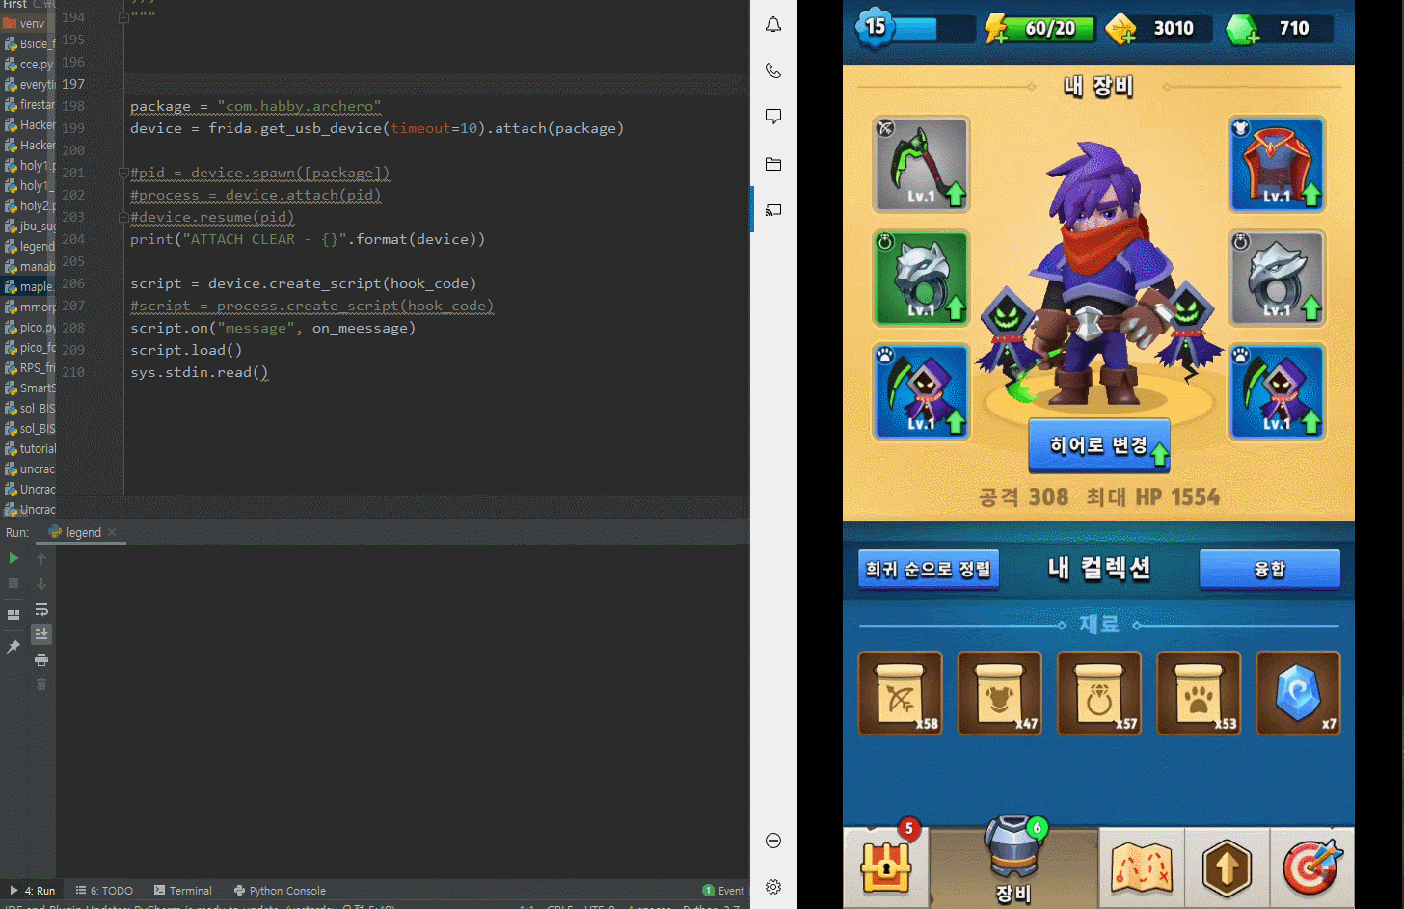Select the legend run tab
Viewport: 1404px width, 909px height.
click(83, 532)
